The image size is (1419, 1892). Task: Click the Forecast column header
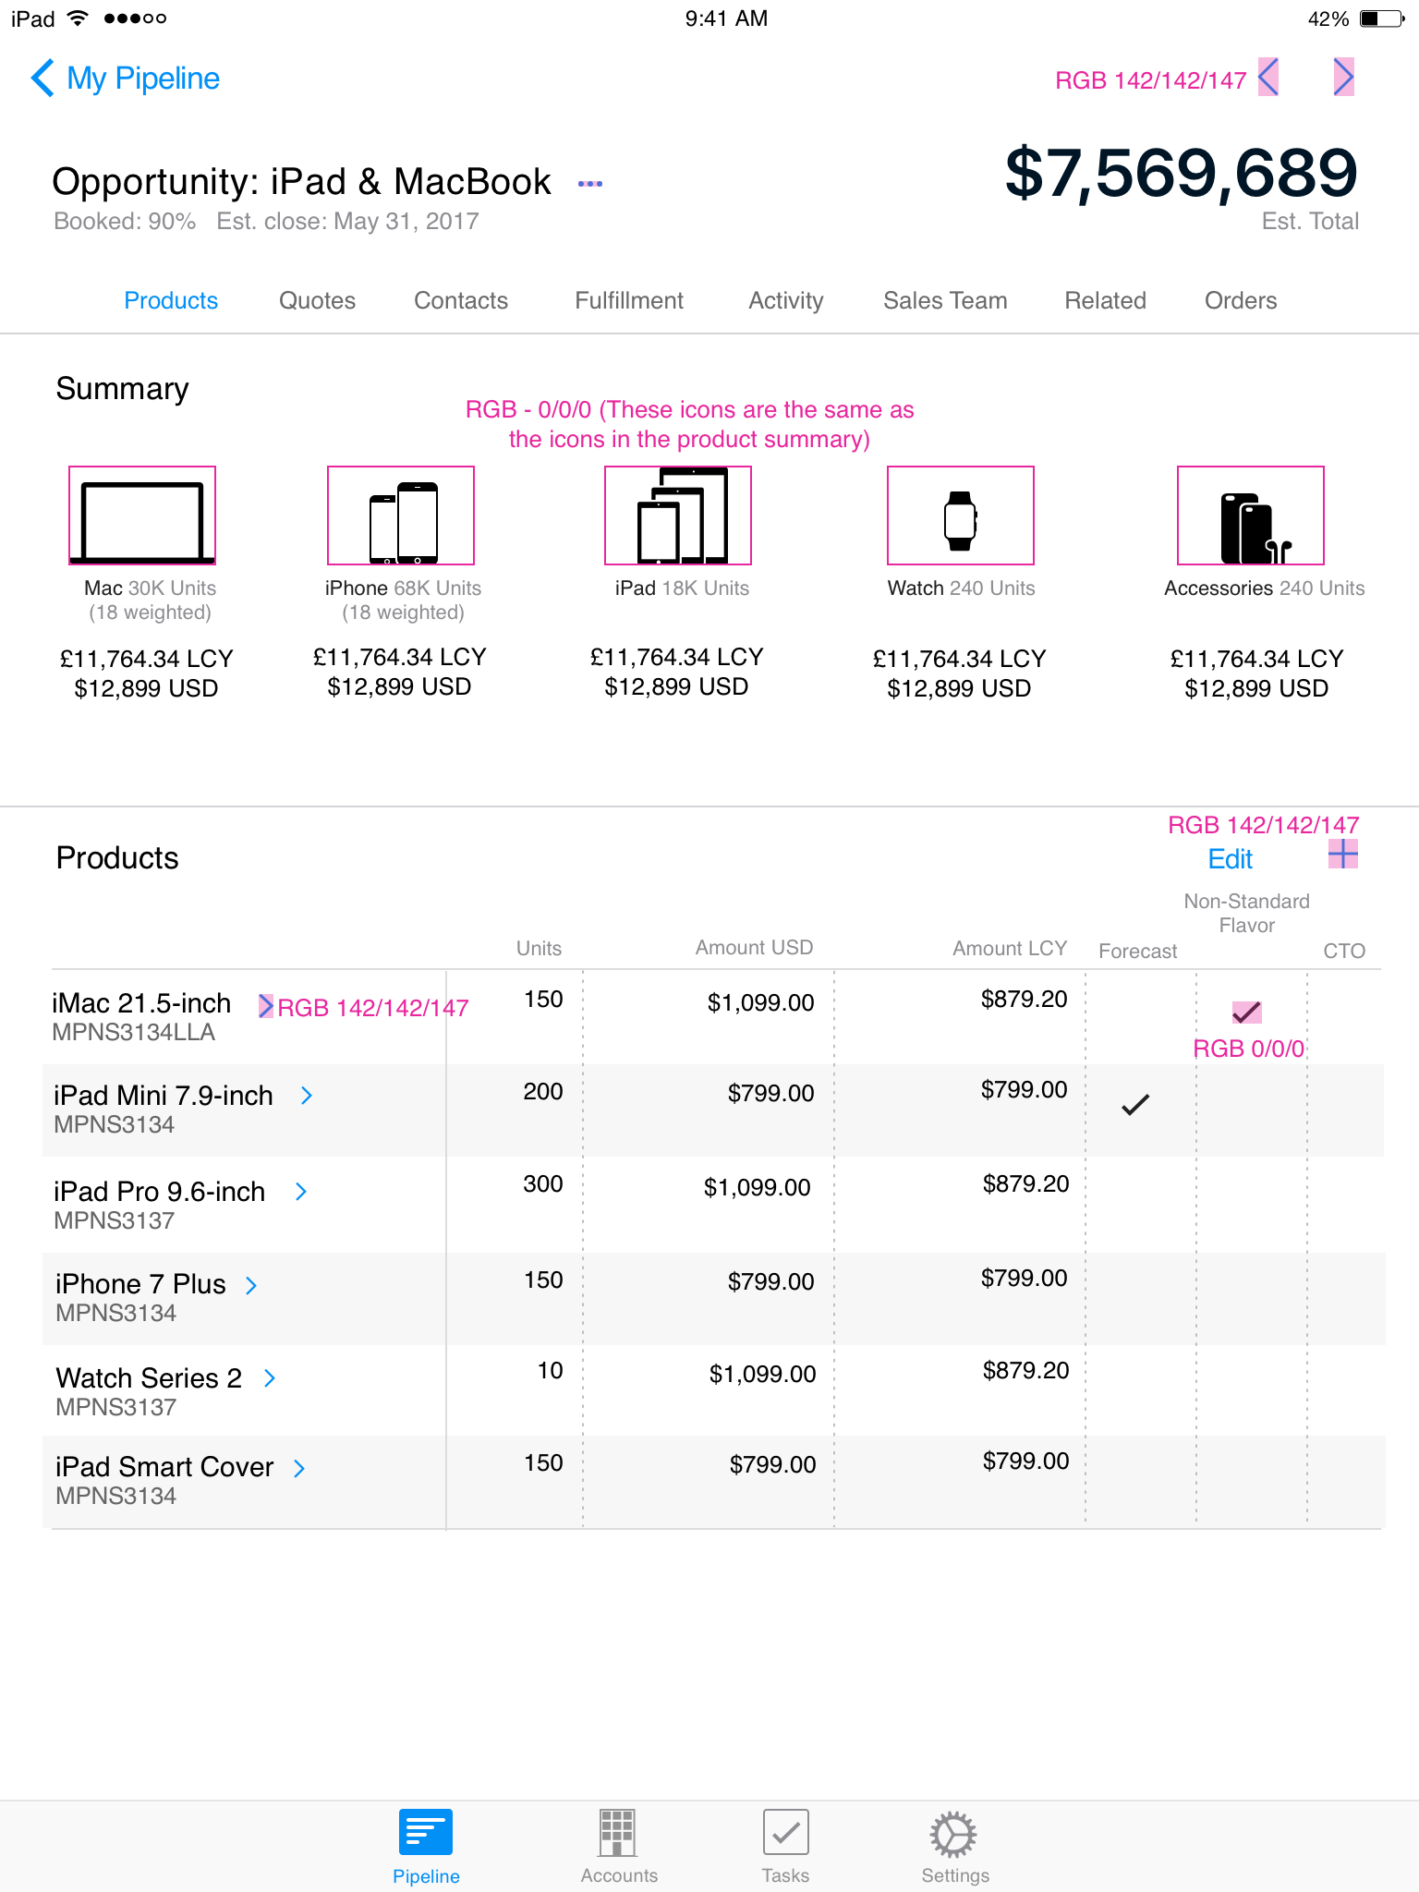pos(1138,952)
